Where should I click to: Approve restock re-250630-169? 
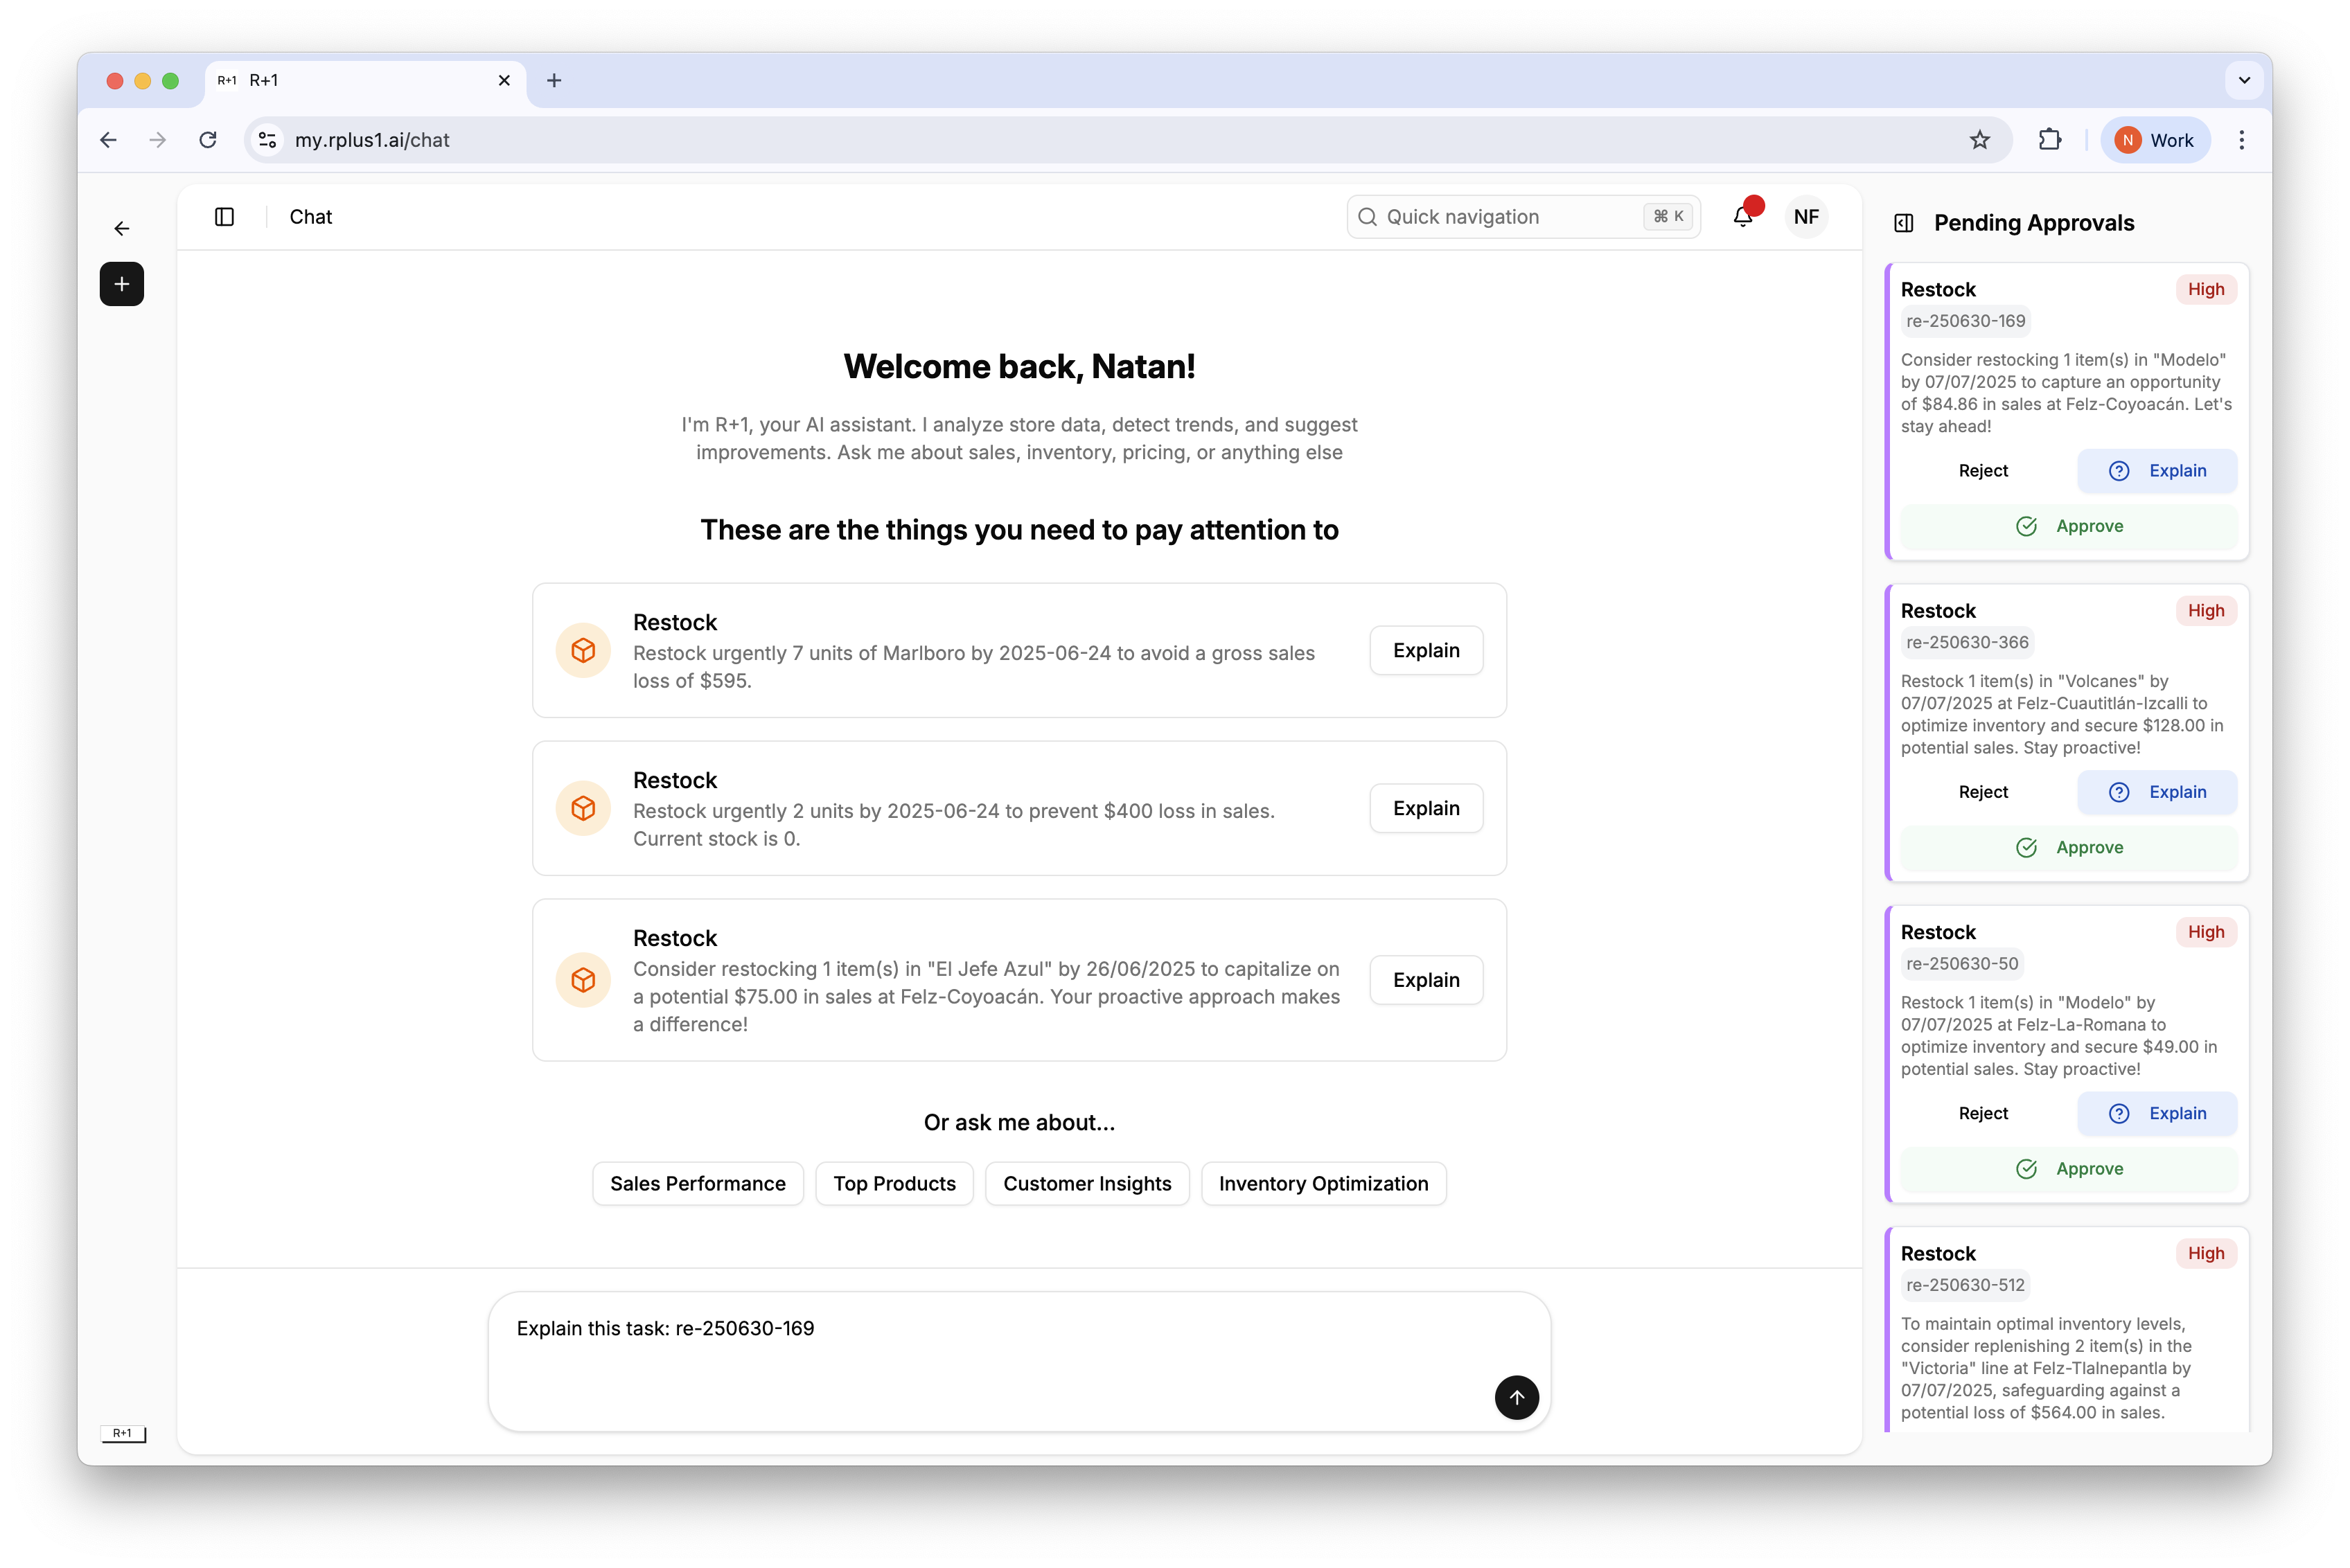point(2069,526)
